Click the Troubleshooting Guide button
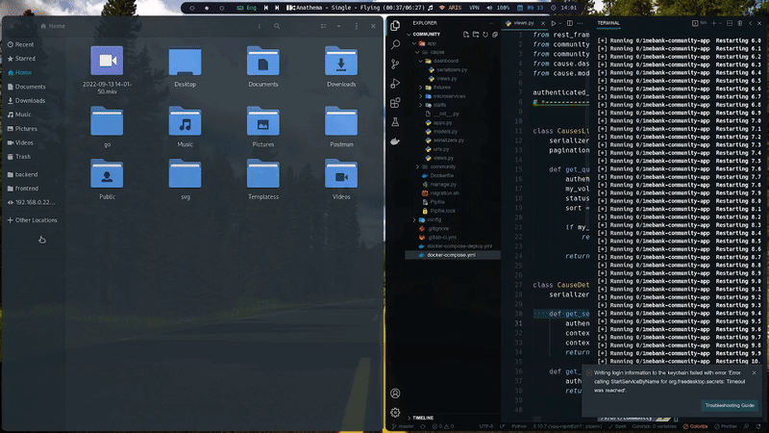This screenshot has width=769, height=433. 730,405
